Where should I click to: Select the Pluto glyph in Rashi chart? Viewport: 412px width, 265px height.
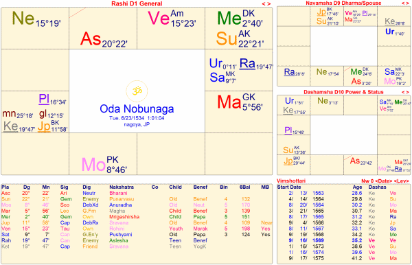44,99
